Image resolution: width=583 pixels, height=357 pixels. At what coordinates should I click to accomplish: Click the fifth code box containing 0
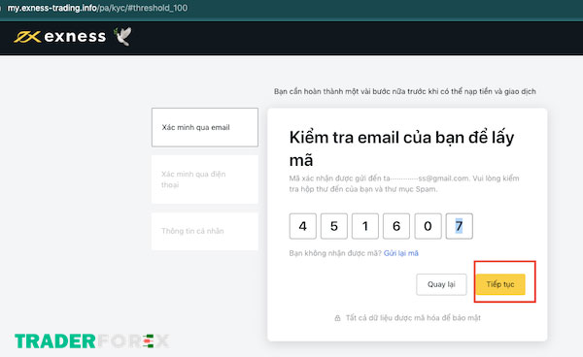[x=428, y=226]
